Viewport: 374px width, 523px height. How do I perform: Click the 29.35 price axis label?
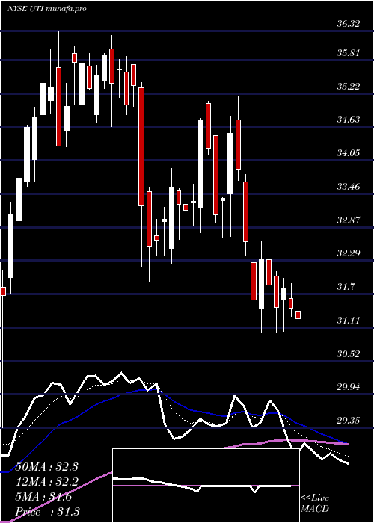click(x=349, y=420)
